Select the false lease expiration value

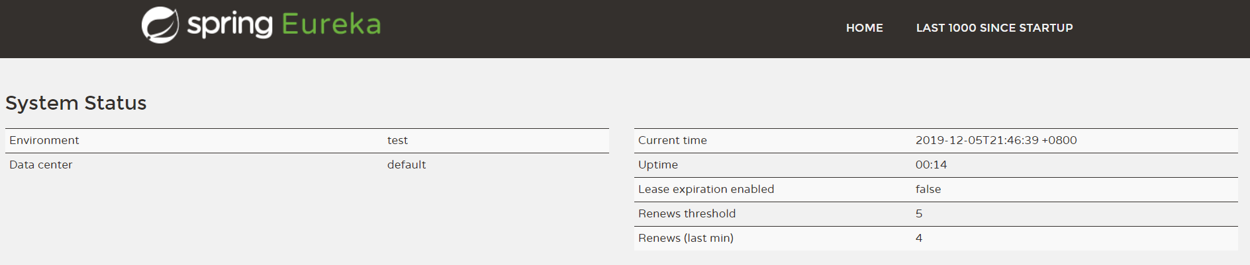point(928,189)
